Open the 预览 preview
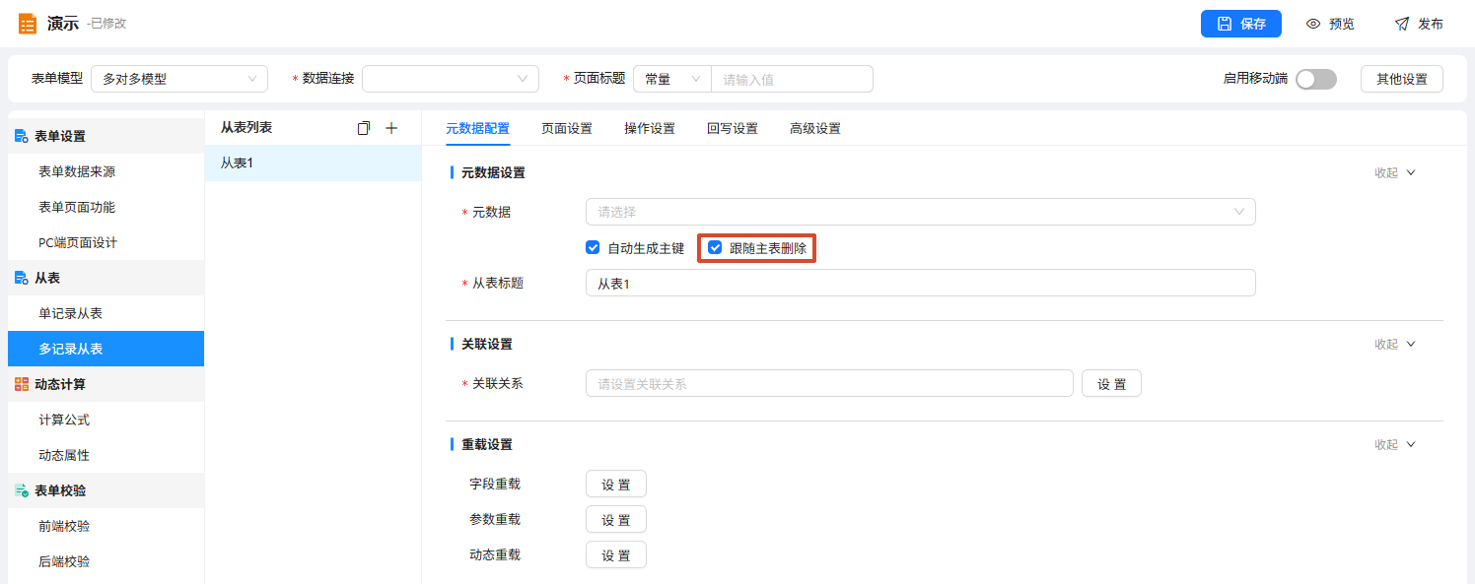 [1330, 24]
